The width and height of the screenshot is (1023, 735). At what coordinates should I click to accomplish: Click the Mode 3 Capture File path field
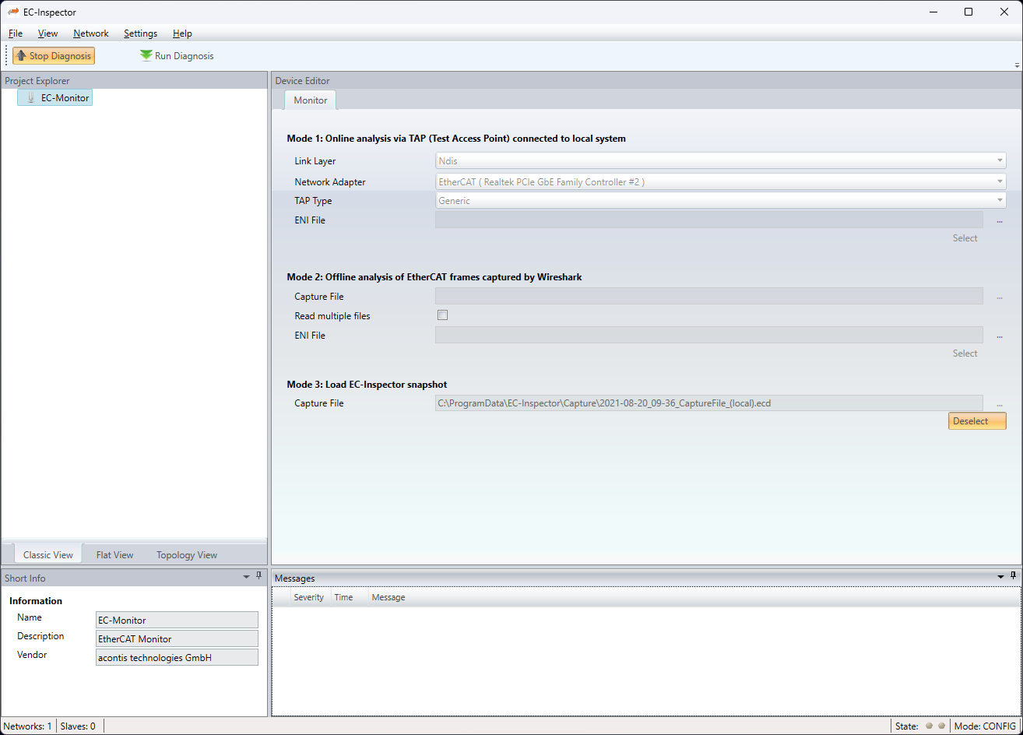[708, 403]
